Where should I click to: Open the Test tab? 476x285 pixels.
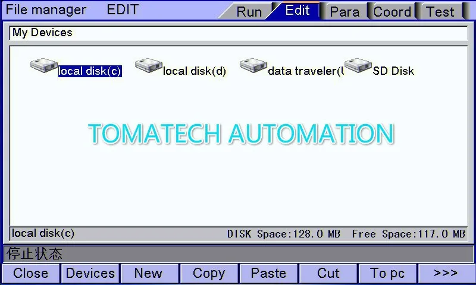point(440,12)
